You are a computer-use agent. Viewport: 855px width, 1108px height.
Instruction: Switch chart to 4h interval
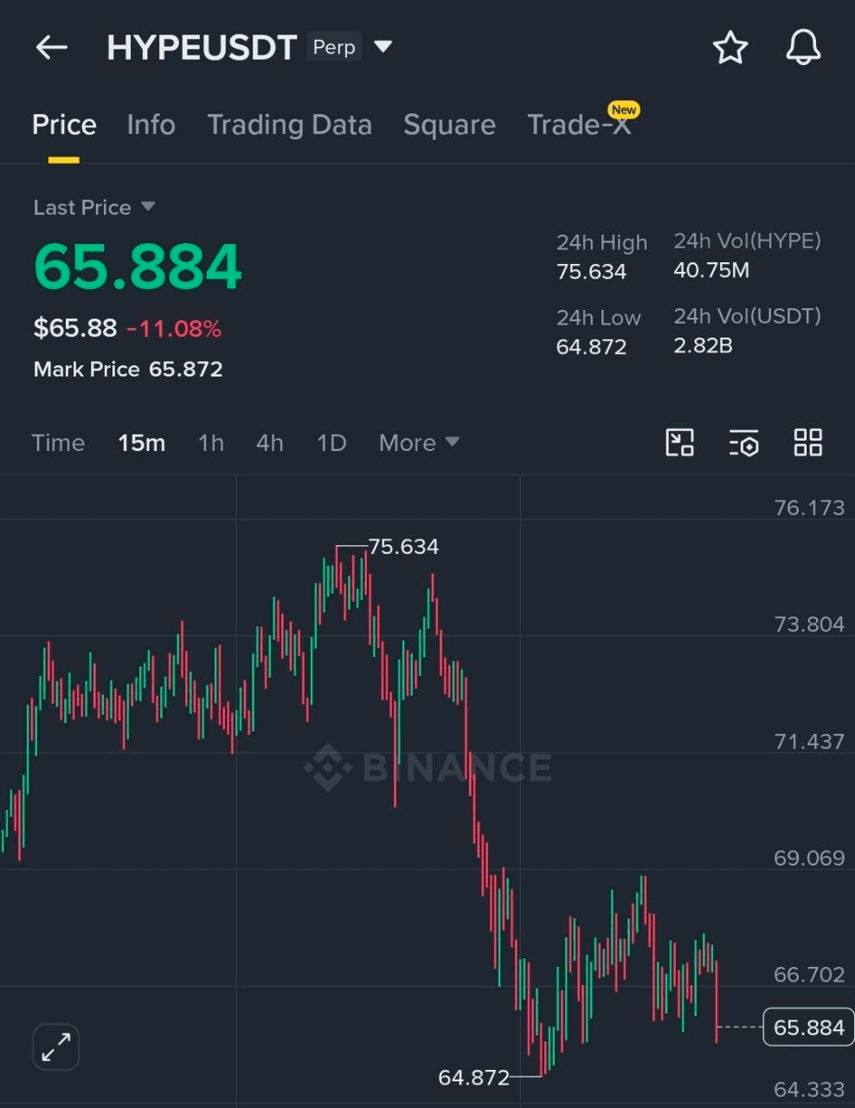pos(270,443)
